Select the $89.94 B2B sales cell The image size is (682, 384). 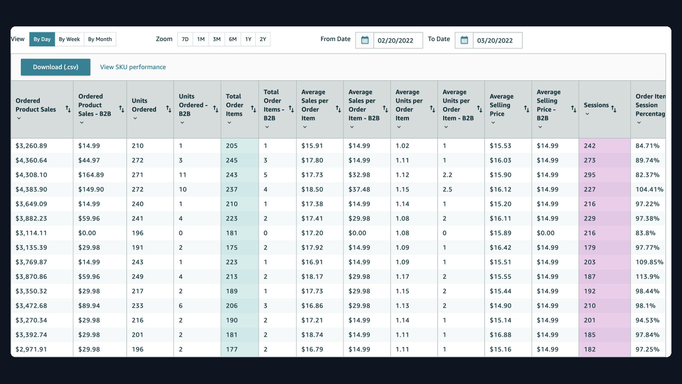point(89,305)
